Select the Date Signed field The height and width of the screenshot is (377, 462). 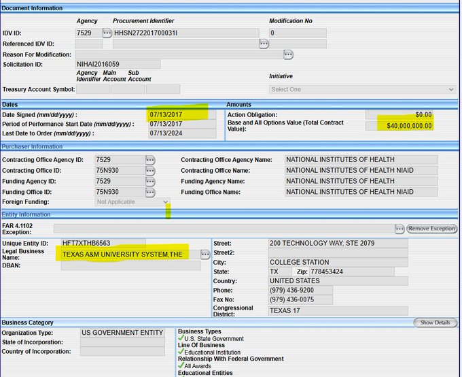(x=181, y=114)
